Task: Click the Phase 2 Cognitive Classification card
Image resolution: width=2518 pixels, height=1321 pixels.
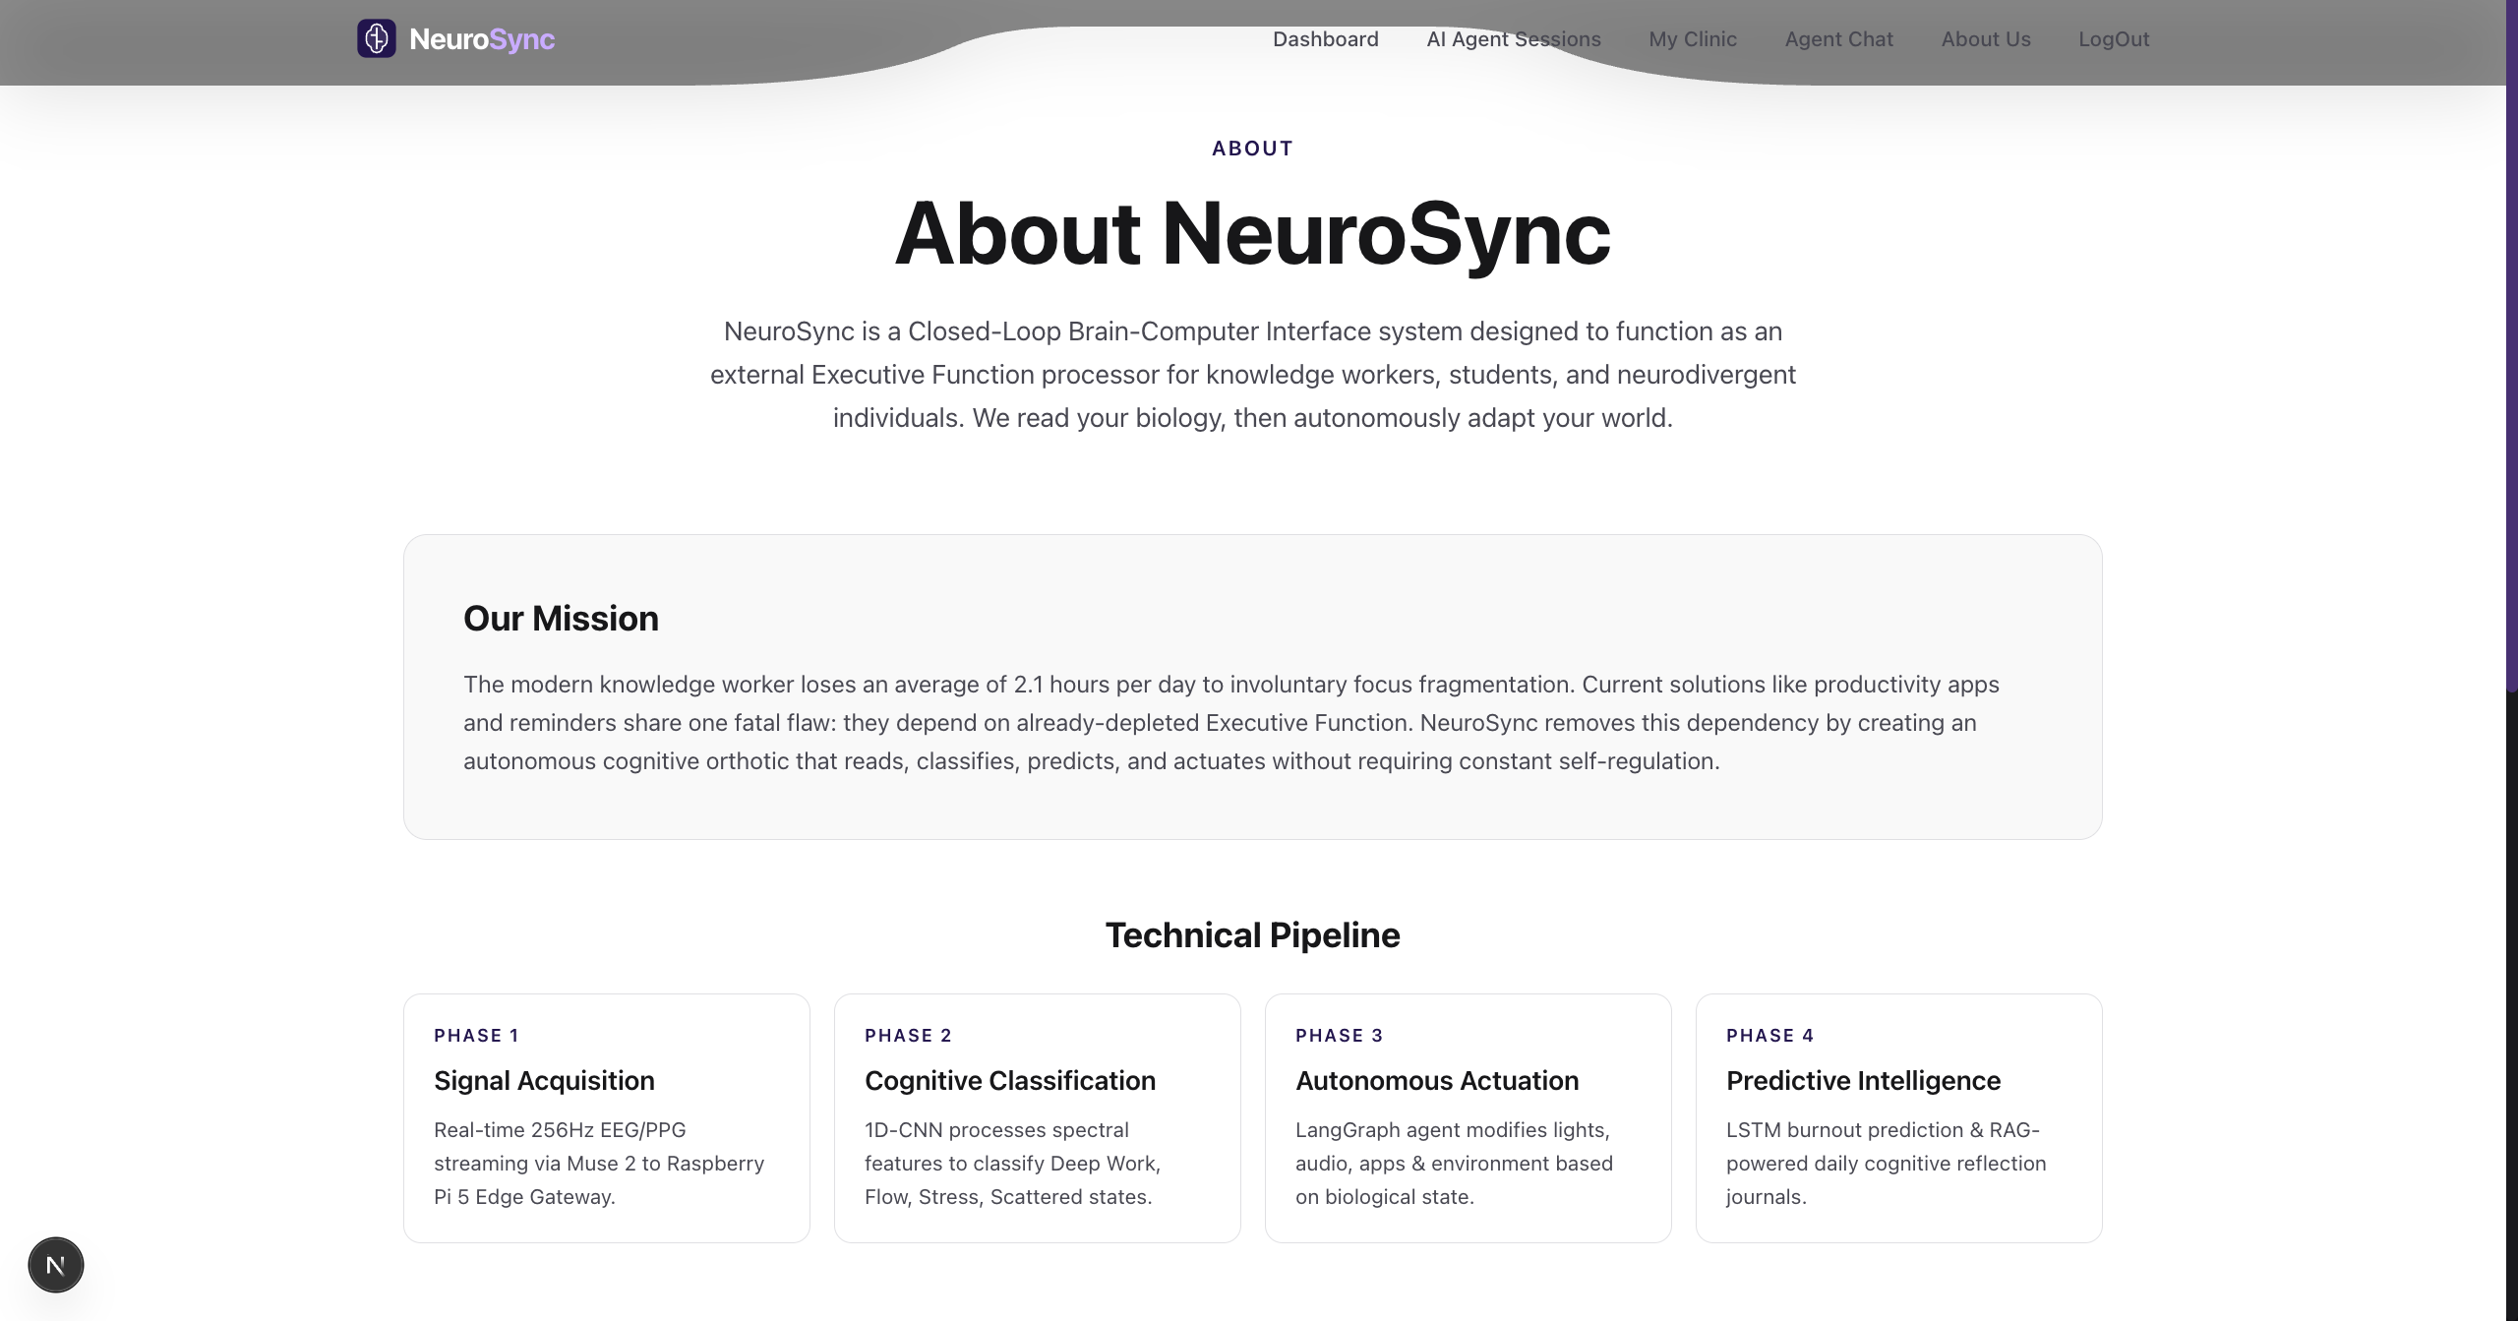Action: 1037,1117
